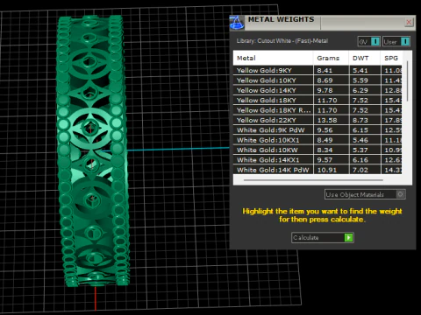Toggle Use Object Materials option
421x315 pixels.
pos(365,194)
